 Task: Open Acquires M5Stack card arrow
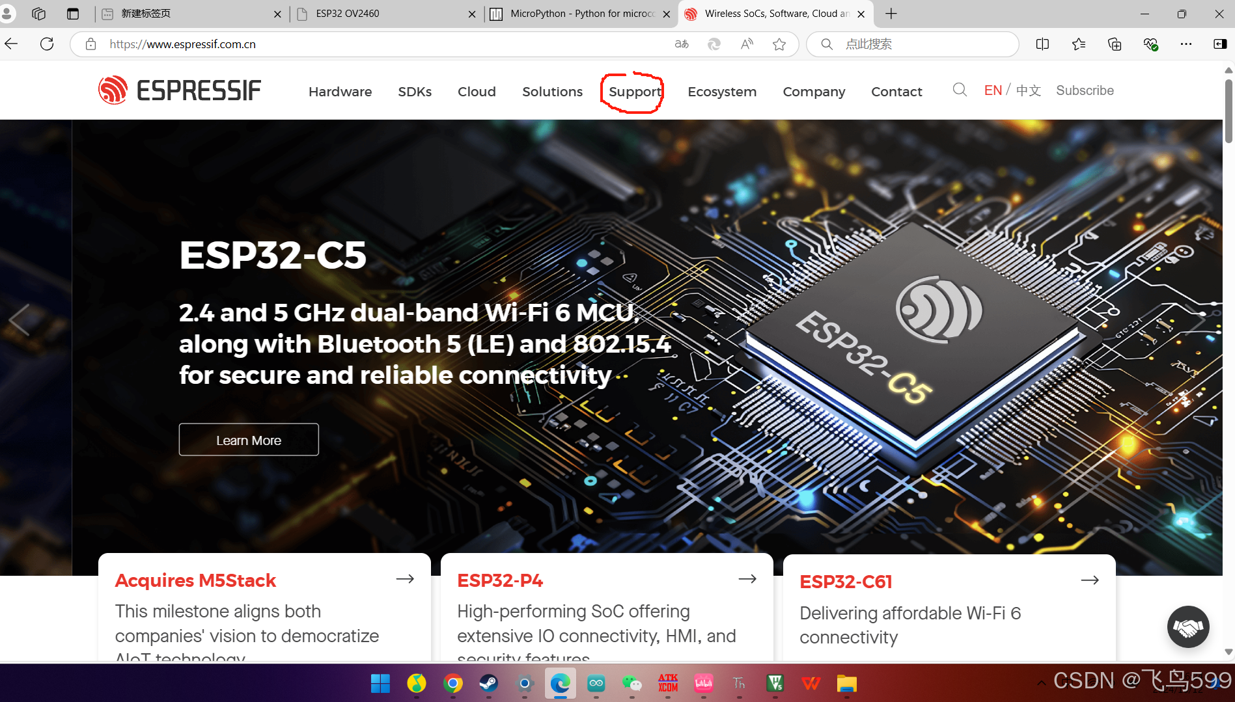click(x=405, y=579)
